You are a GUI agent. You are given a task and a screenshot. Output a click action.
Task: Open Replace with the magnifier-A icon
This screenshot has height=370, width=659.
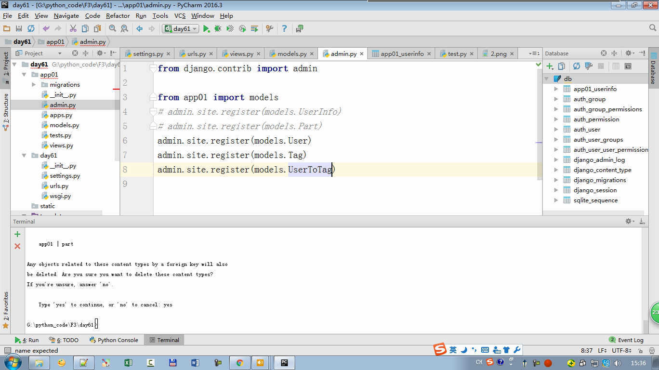coord(124,29)
